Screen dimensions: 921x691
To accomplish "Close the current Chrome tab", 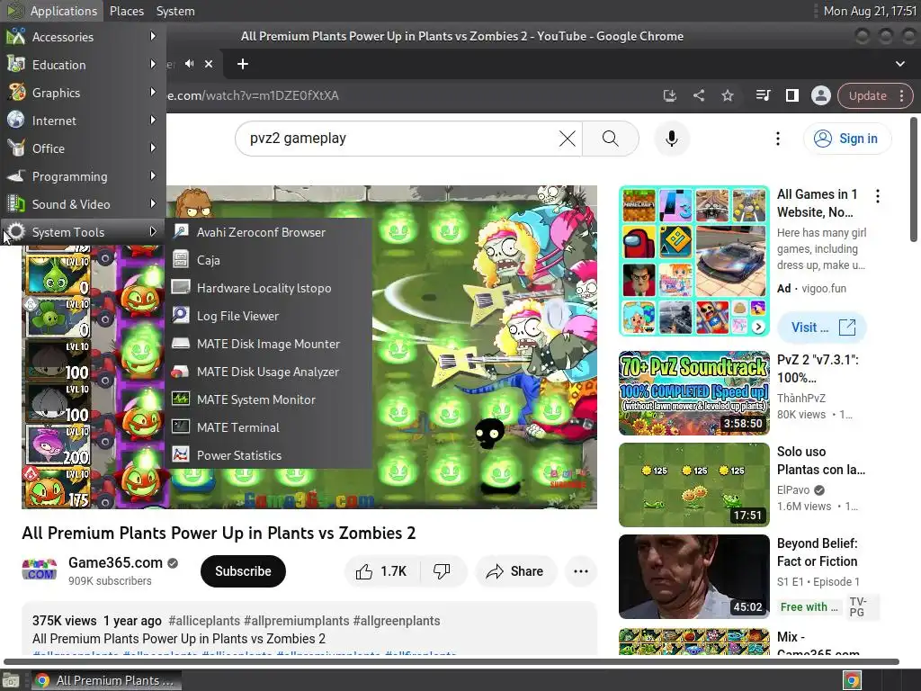I will tap(209, 64).
